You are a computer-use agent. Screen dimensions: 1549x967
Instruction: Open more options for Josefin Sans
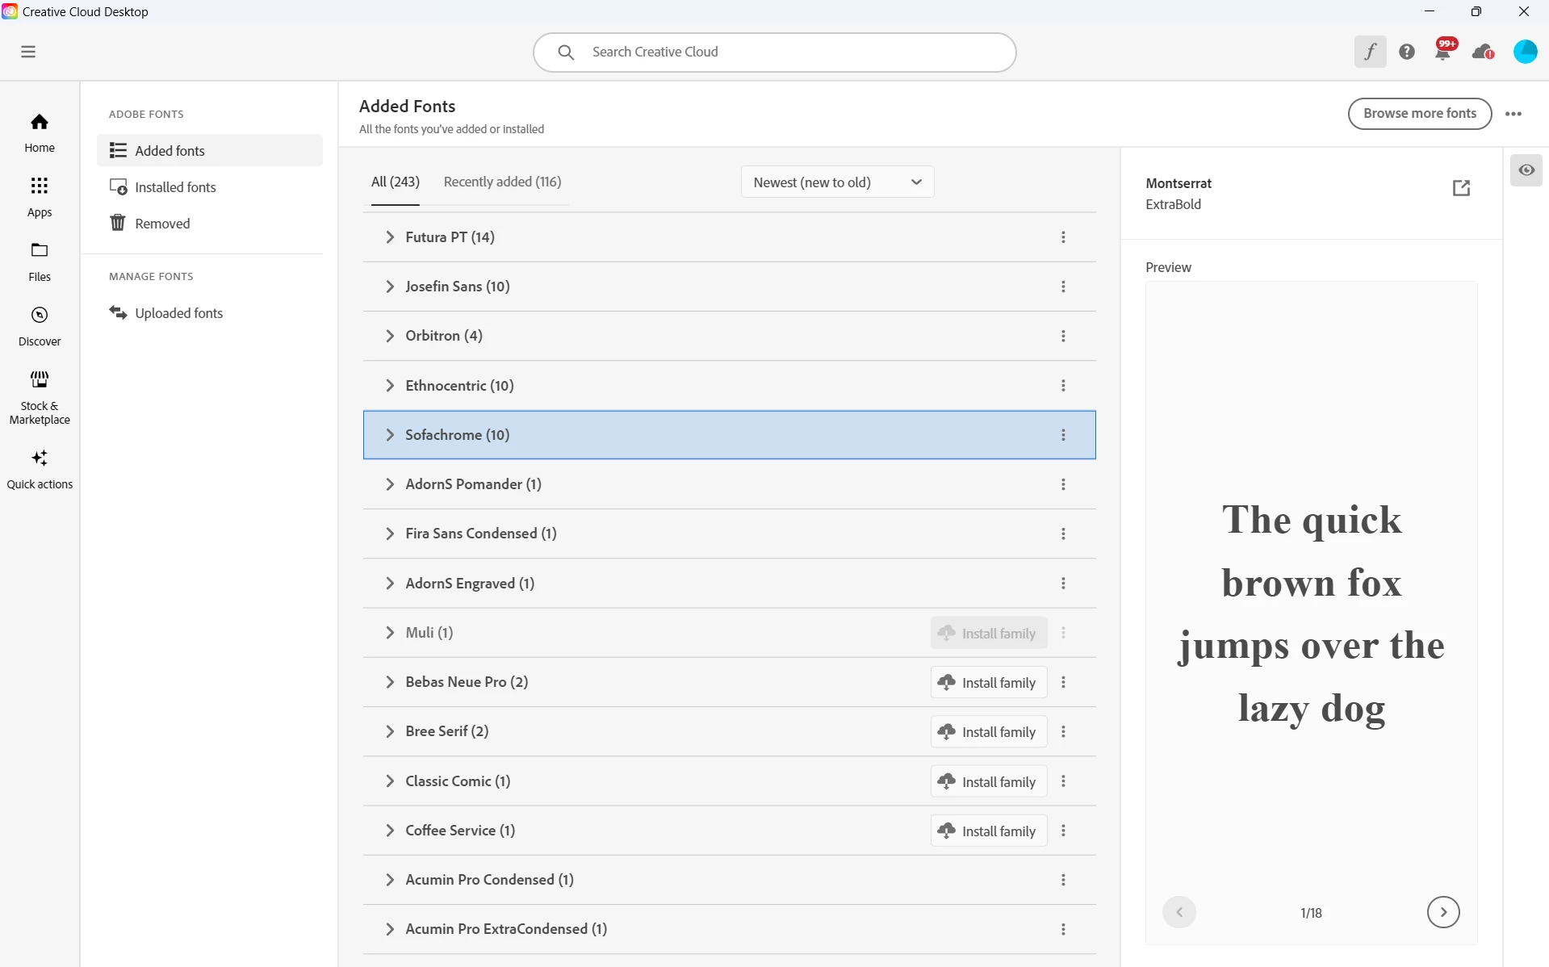coord(1063,287)
